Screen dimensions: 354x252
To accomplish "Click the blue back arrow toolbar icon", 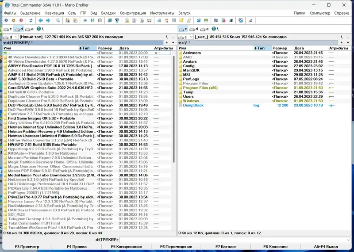I will pyautogui.click(x=41, y=20).
